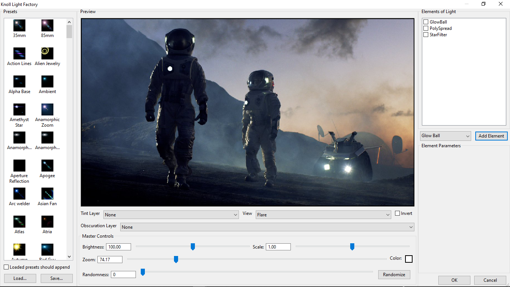
Task: Toggle the Invert checkbox
Action: (x=398, y=213)
